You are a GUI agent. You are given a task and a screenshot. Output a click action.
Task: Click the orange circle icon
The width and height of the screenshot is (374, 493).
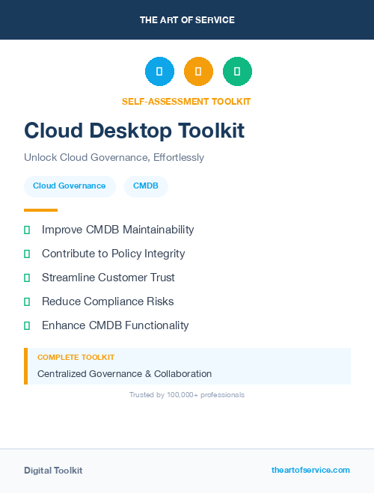[x=198, y=71]
